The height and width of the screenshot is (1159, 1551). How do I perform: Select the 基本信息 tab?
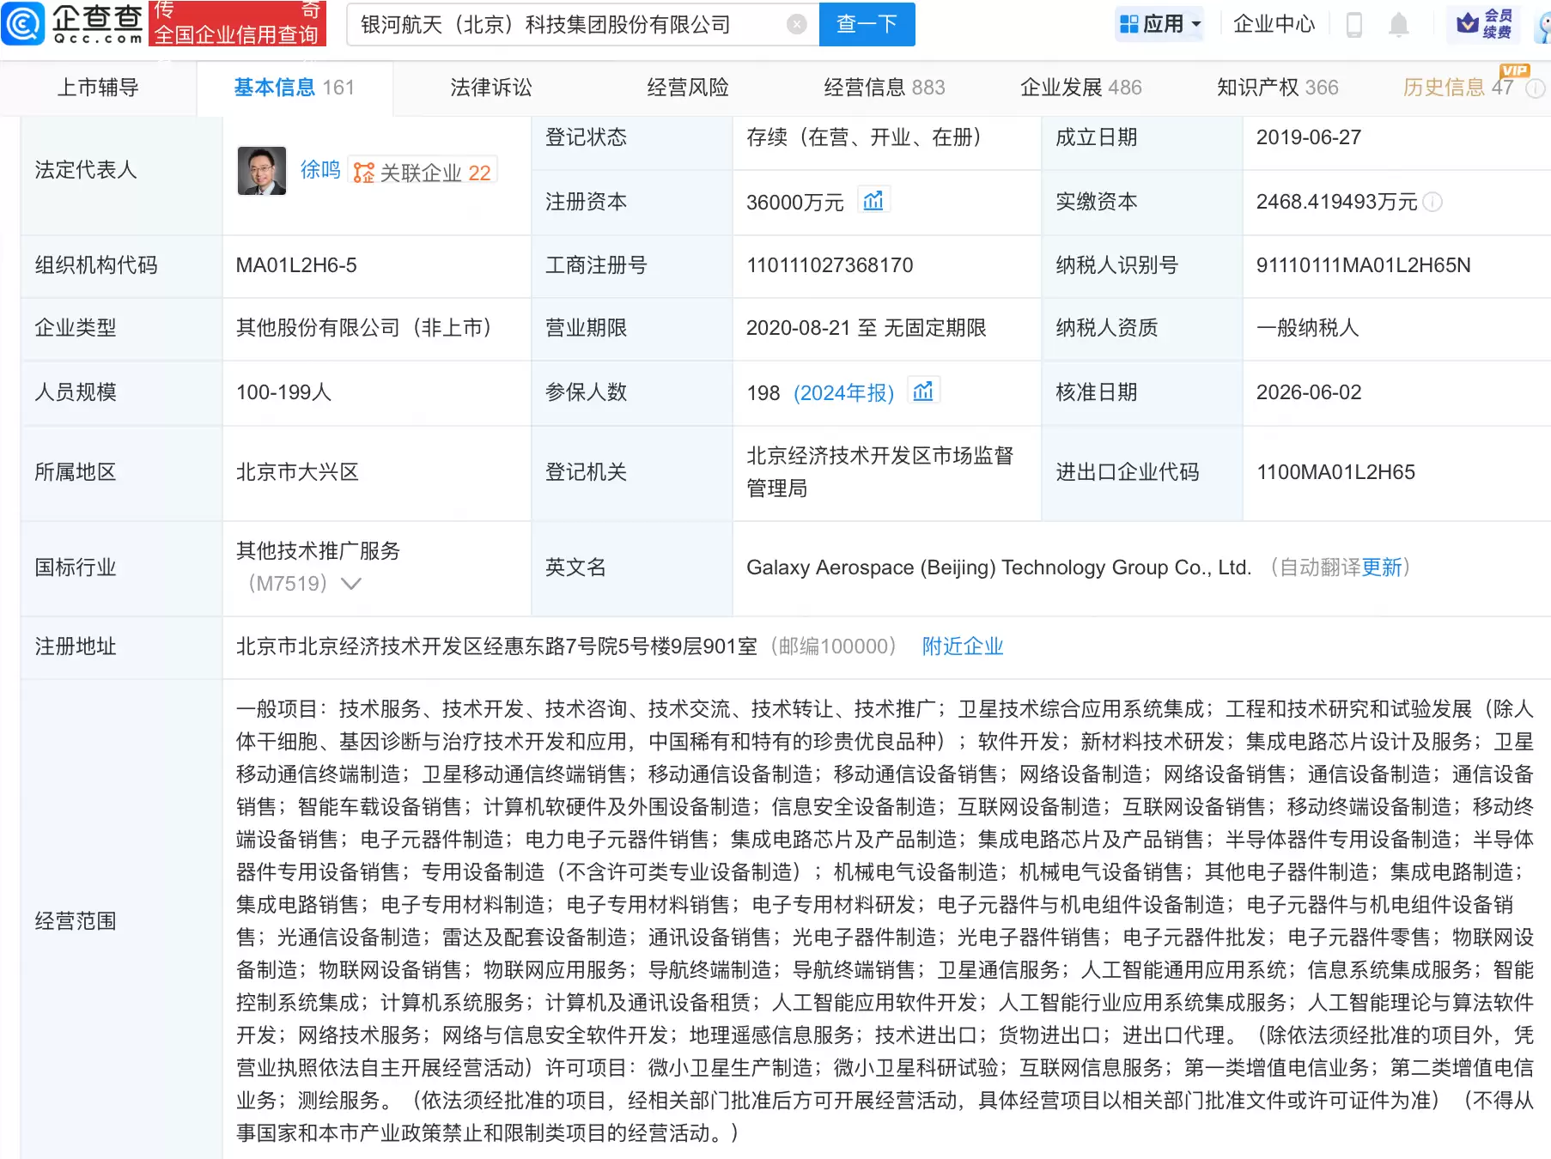(295, 88)
